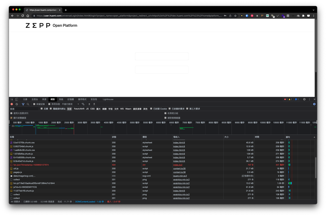Open the jquery.min.js:2 initiator link
This screenshot has width=326, height=216.
[180, 176]
